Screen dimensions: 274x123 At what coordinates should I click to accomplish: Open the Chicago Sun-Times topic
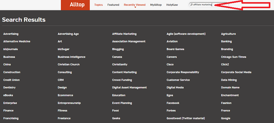coord(234,57)
